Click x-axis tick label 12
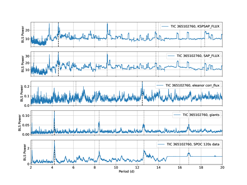 (x=137, y=167)
